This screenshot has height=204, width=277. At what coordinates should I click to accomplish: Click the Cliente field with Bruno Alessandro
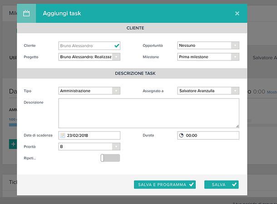89,45
